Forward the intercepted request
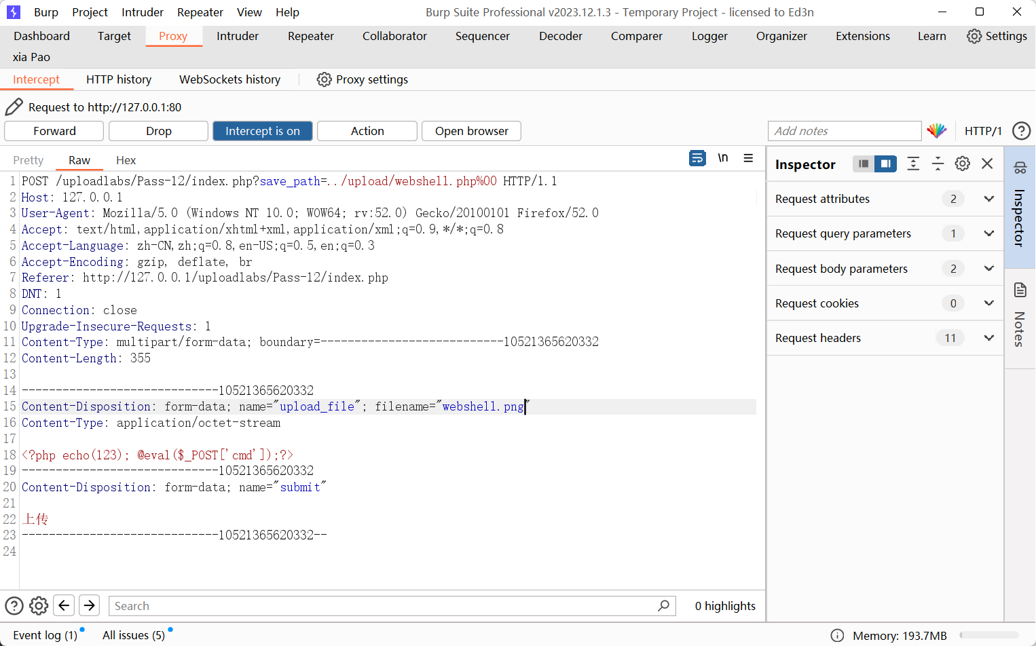The height and width of the screenshot is (646, 1036). (54, 131)
